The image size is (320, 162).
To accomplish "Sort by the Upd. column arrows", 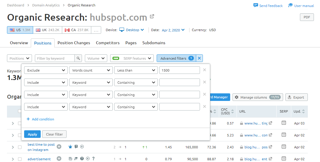I will (x=303, y=111).
